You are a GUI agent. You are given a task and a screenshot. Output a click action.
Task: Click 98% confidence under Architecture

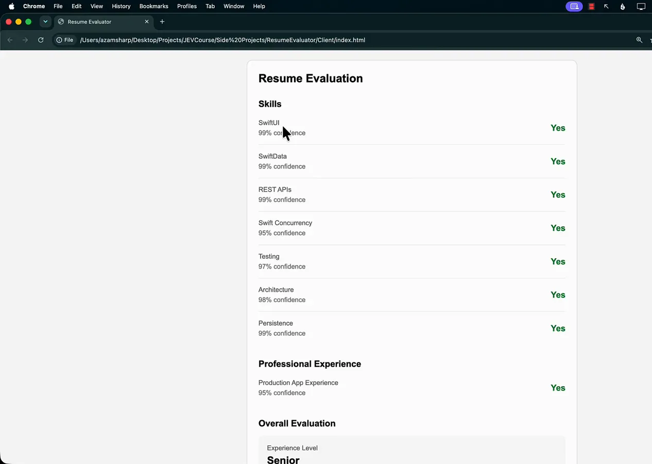[x=282, y=300]
